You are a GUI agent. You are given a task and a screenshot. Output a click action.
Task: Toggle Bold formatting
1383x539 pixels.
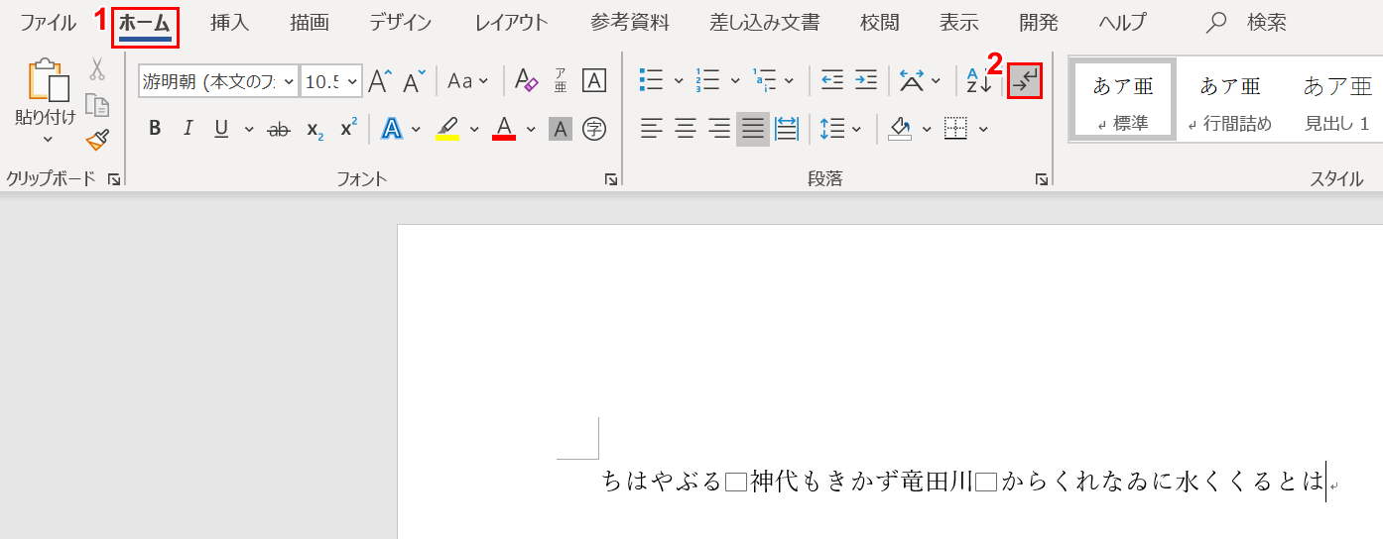(154, 129)
